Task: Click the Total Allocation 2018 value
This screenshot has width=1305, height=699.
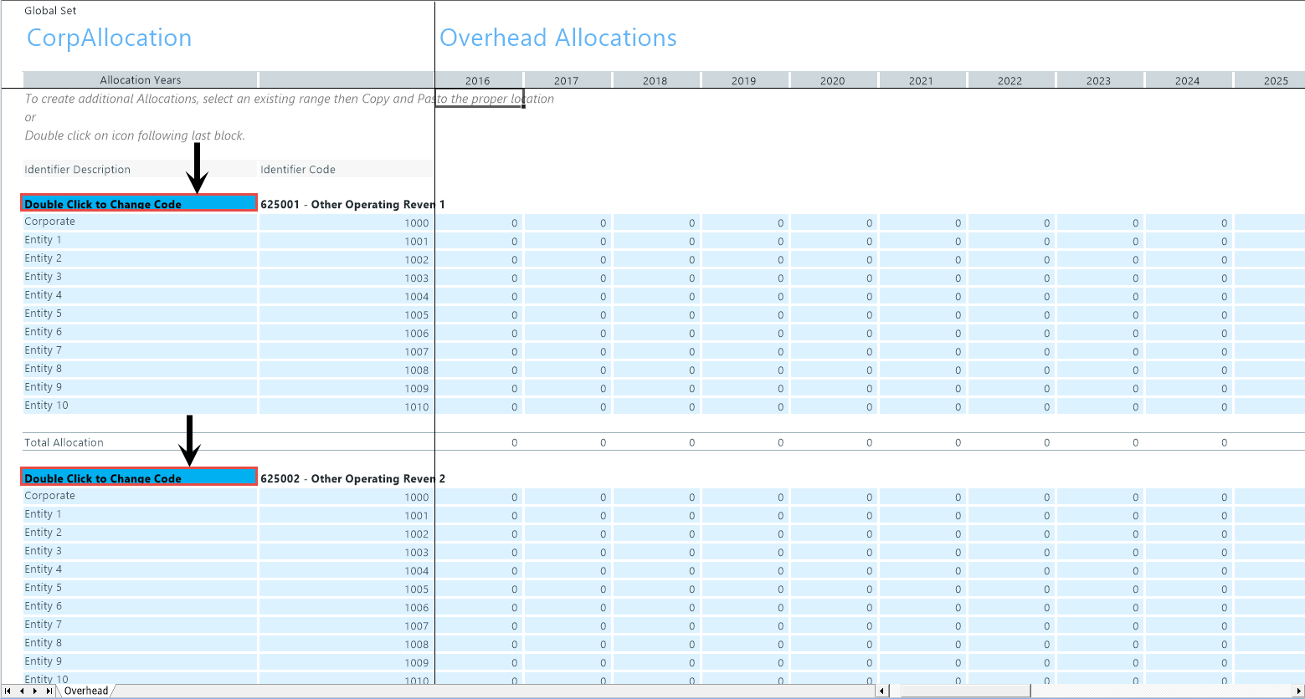Action: click(656, 442)
